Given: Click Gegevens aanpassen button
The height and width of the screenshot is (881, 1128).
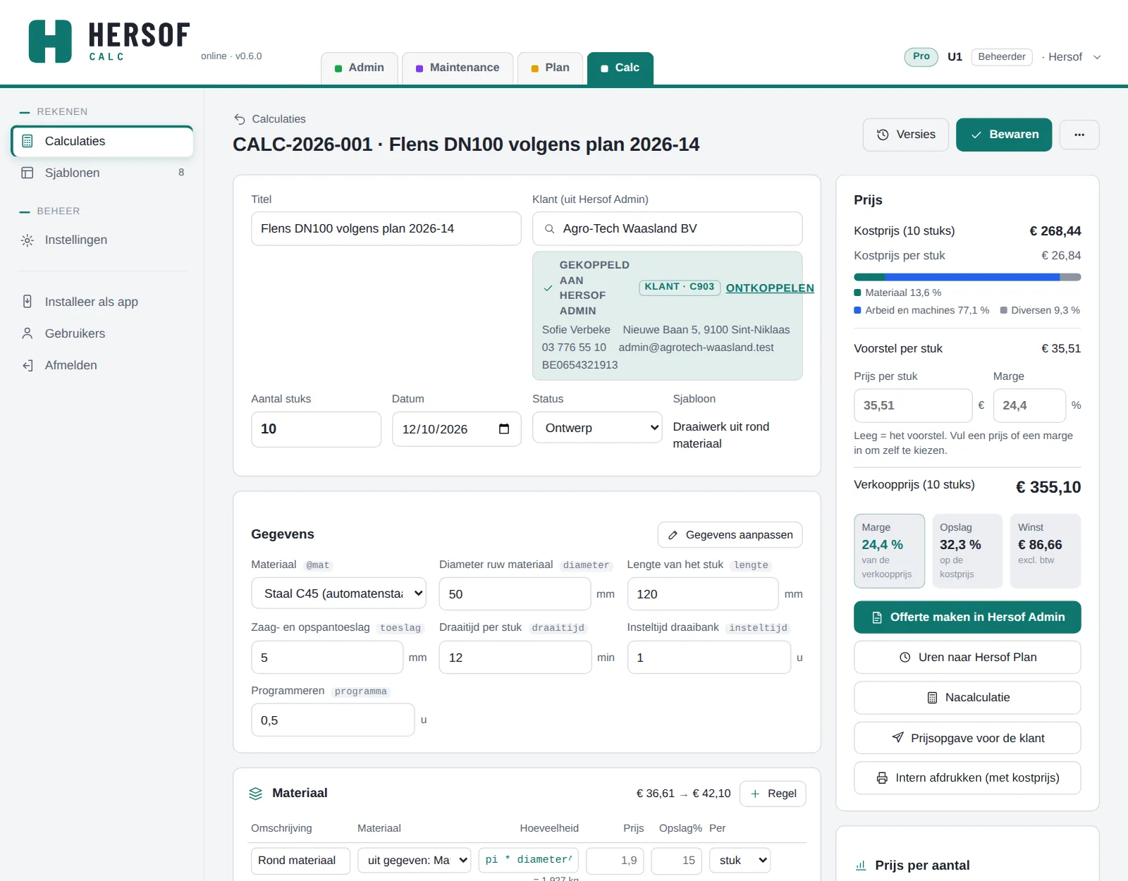Looking at the screenshot, I should (x=730, y=535).
